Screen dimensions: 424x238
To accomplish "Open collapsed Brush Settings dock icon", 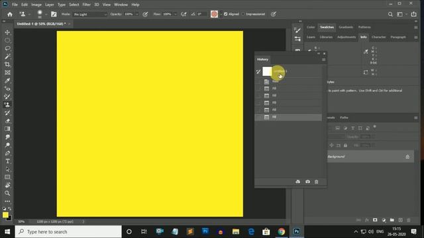I will pos(297,30).
